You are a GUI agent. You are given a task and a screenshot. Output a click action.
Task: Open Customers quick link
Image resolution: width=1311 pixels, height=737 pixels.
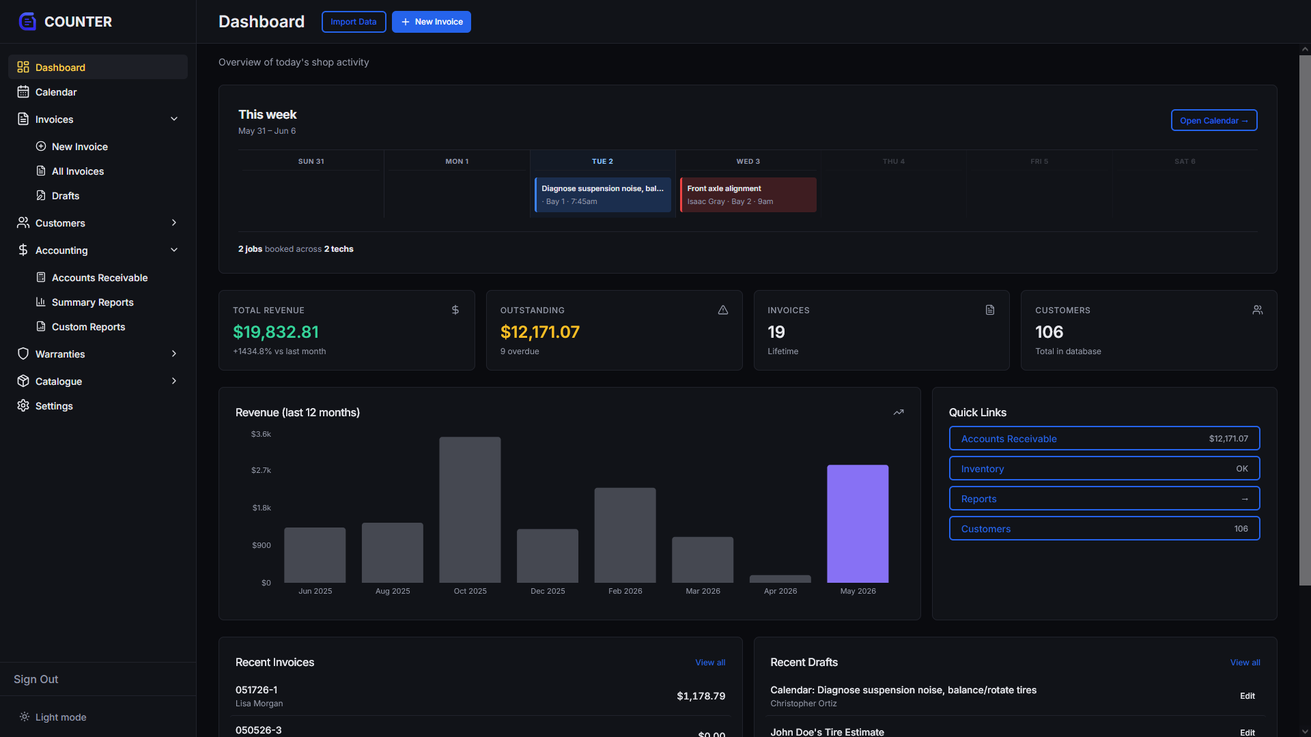pyautogui.click(x=1104, y=528)
